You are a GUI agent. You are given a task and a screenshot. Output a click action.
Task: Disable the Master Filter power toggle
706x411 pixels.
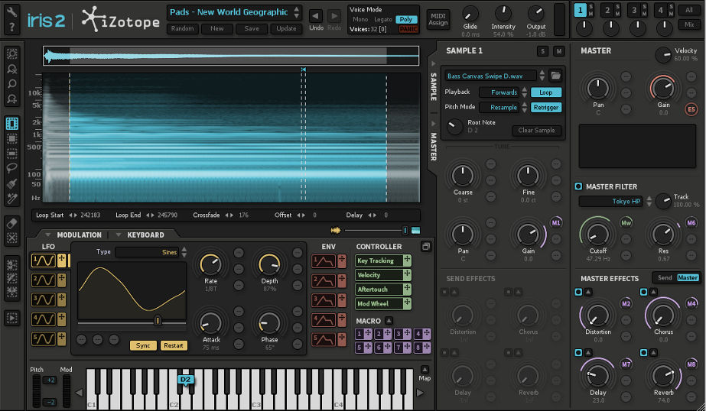pyautogui.click(x=578, y=186)
